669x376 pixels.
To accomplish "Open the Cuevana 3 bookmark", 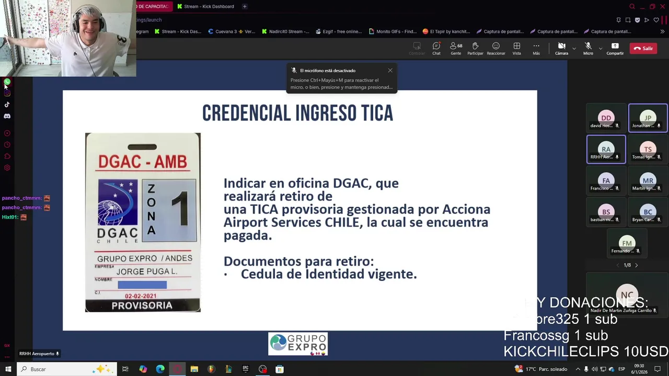I will (232, 31).
